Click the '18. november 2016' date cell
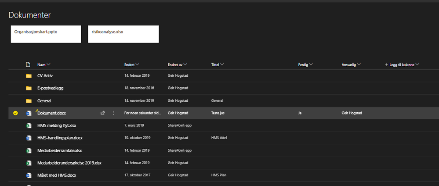This screenshot has height=186, width=439. (x=139, y=88)
